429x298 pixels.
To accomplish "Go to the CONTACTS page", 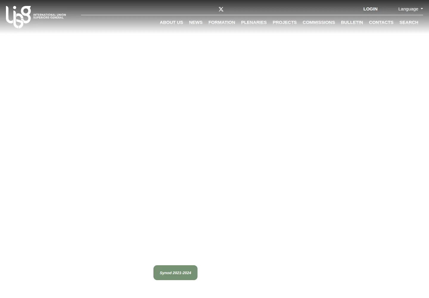I will [x=381, y=22].
